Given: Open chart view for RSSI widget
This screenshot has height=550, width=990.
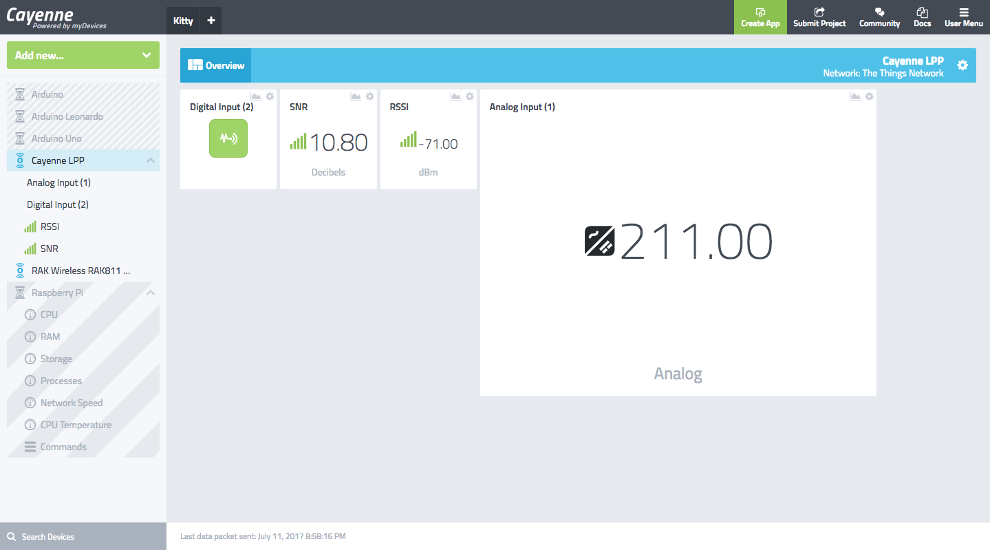Looking at the screenshot, I should point(455,96).
